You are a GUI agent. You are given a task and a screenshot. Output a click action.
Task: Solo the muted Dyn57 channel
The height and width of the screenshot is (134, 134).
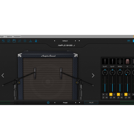pyautogui.click(x=114, y=94)
